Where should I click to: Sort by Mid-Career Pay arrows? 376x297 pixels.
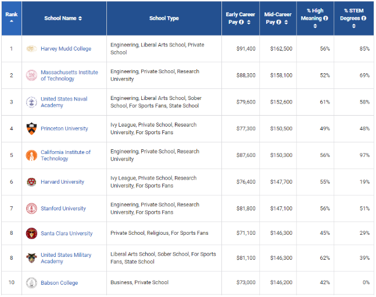point(286,22)
